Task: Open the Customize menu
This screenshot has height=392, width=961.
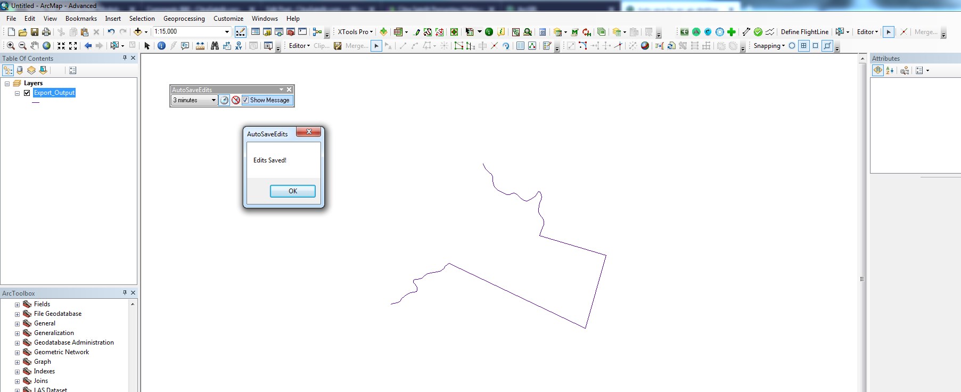Action: pos(228,19)
